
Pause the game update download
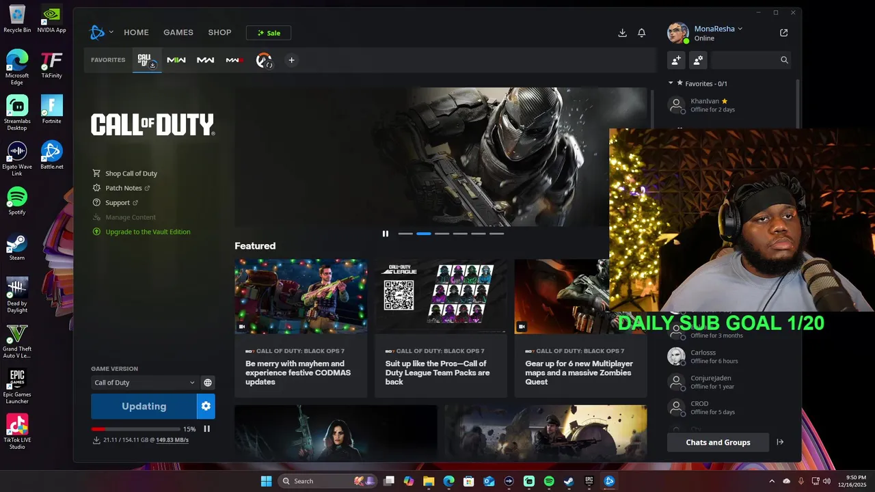point(206,429)
